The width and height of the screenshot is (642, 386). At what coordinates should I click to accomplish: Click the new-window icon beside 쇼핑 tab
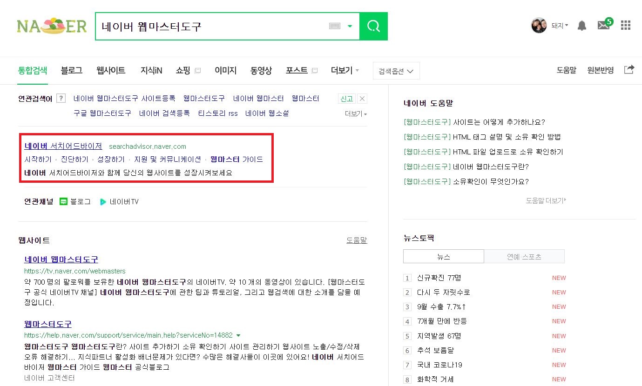click(197, 71)
